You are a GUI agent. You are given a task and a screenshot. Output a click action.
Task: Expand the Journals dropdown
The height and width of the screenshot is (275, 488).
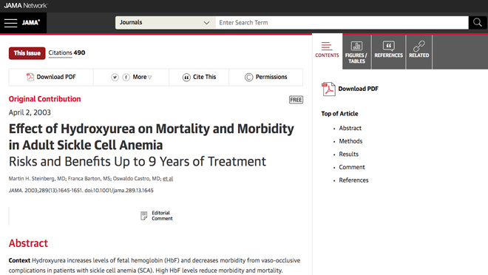pyautogui.click(x=166, y=23)
